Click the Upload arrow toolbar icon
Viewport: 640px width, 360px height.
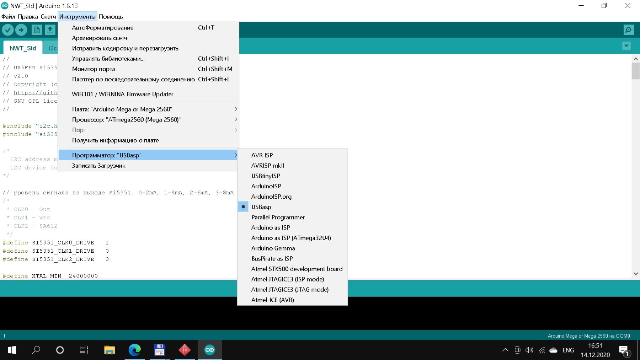[21, 30]
